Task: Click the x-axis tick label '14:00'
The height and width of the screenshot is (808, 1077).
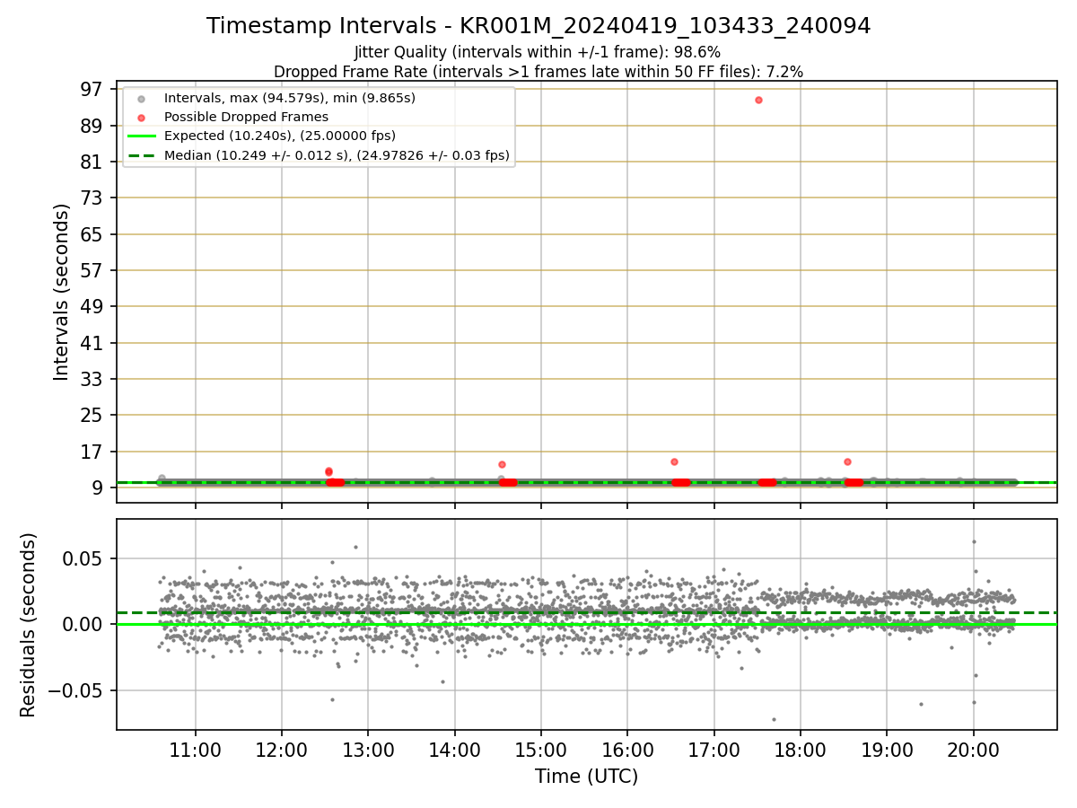Action: (454, 749)
